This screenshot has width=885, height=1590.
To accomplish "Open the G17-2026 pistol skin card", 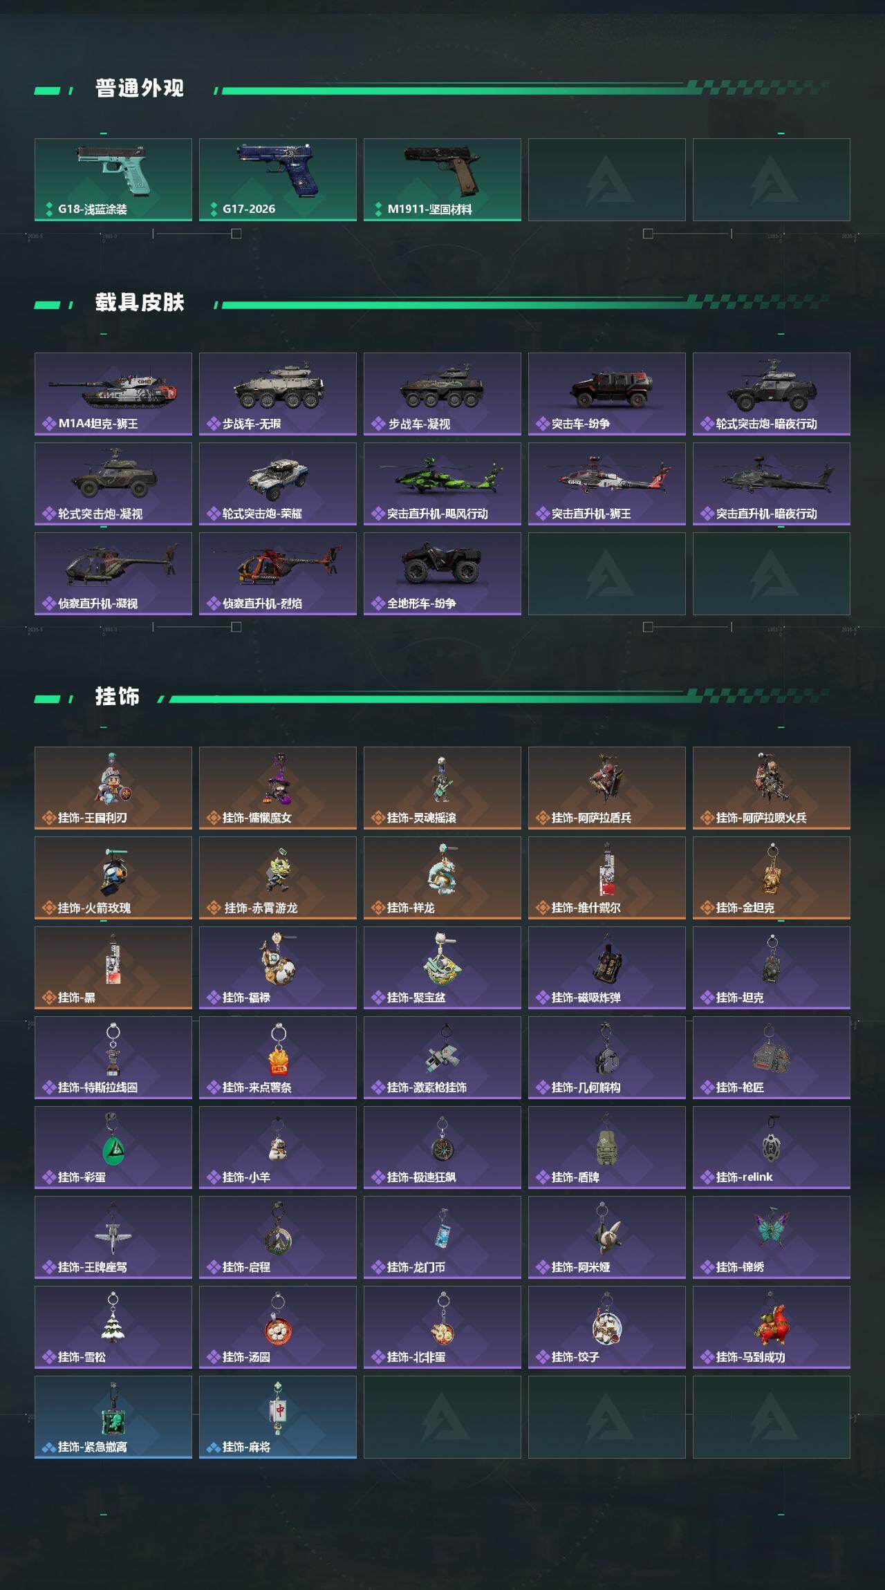I will pyautogui.click(x=278, y=180).
